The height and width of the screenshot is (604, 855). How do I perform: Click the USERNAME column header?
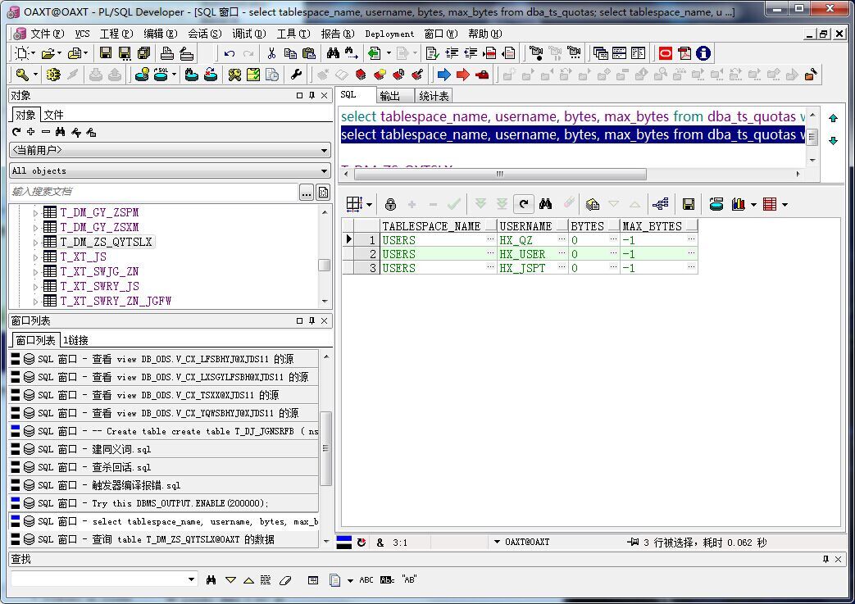point(525,226)
